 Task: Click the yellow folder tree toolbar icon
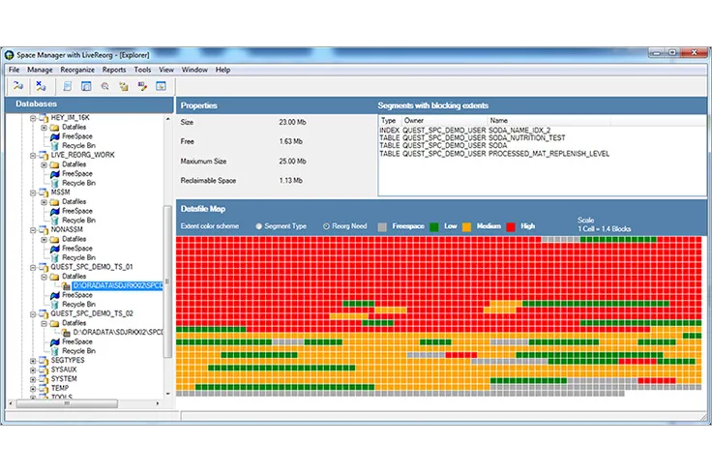click(124, 86)
